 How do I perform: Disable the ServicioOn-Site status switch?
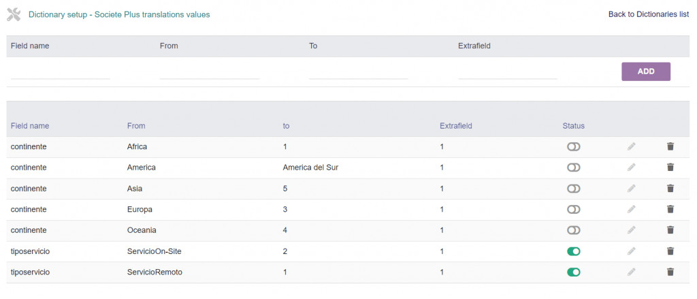tap(573, 251)
